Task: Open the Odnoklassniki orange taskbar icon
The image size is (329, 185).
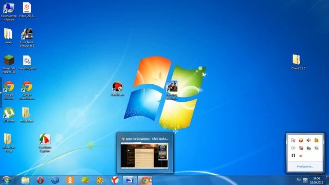Action: 70,180
